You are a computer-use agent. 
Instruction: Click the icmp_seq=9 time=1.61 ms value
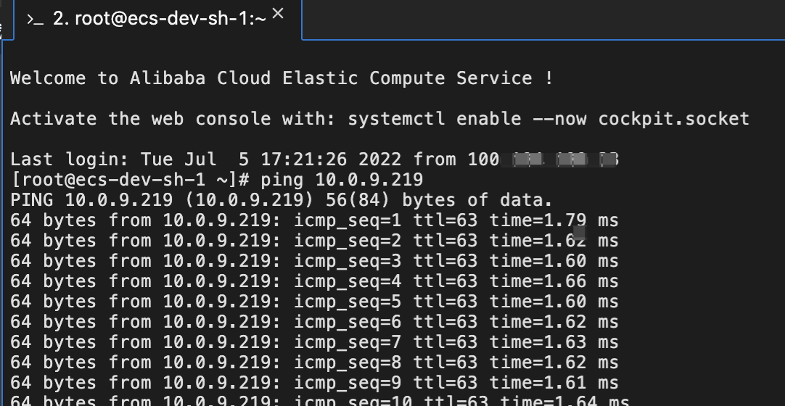click(553, 383)
